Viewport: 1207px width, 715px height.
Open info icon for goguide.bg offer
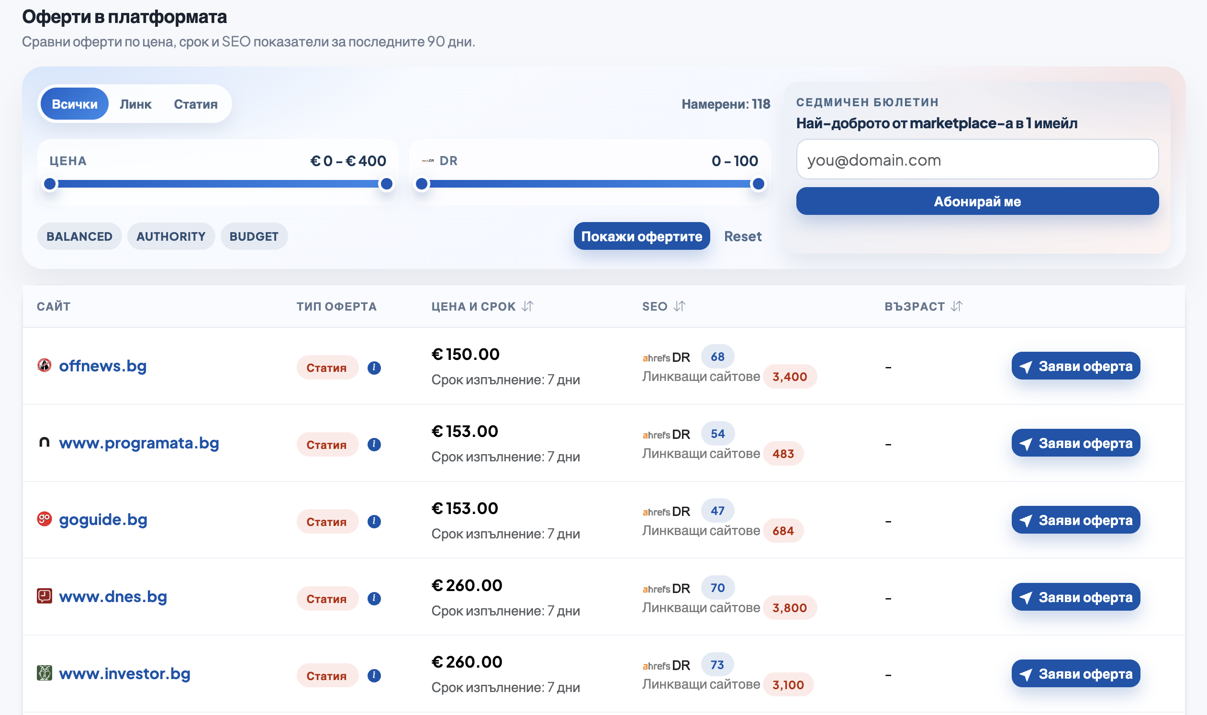[x=374, y=521]
